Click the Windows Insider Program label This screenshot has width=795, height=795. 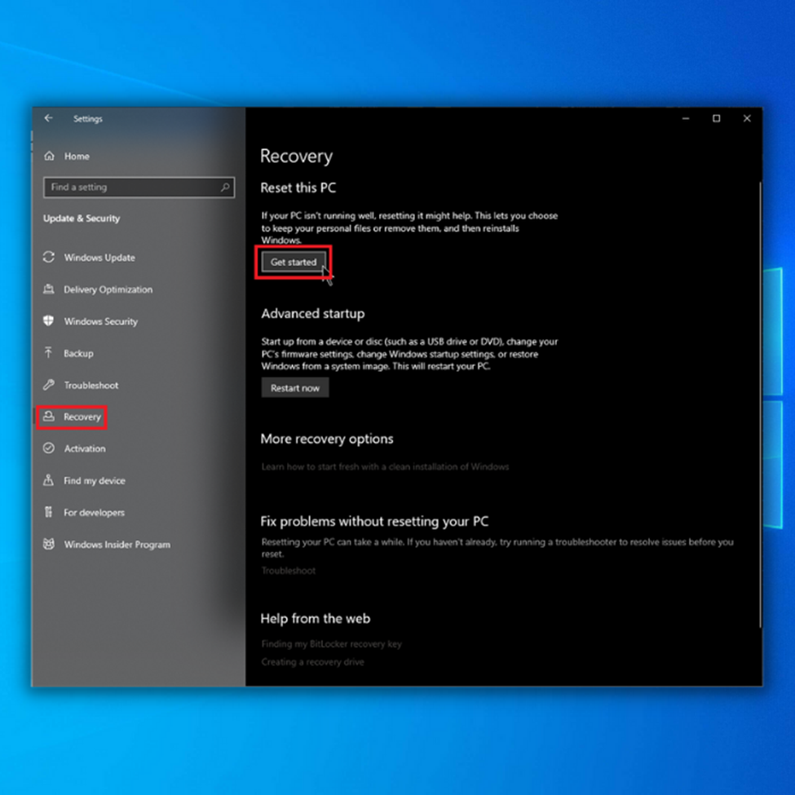117,545
